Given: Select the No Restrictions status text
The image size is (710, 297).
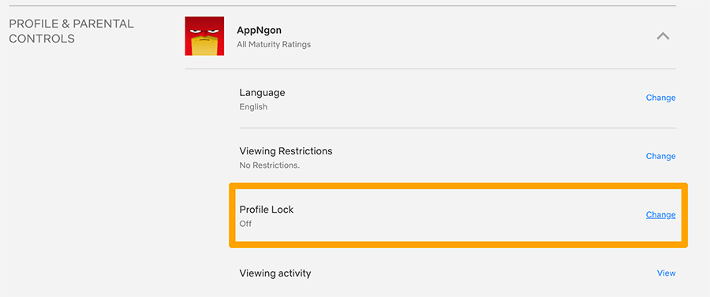Looking at the screenshot, I should click(270, 165).
